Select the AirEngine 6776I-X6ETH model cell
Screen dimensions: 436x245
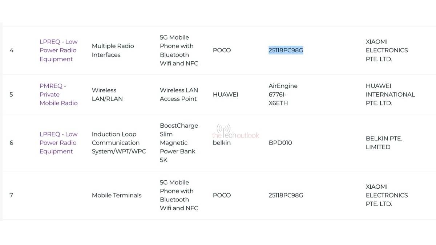click(283, 94)
